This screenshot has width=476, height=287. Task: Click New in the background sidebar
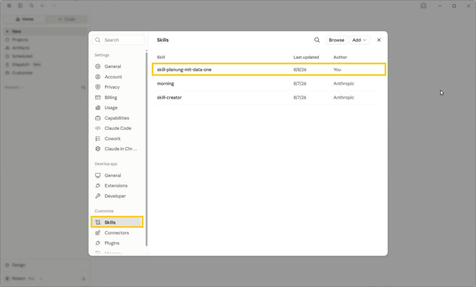45,31
